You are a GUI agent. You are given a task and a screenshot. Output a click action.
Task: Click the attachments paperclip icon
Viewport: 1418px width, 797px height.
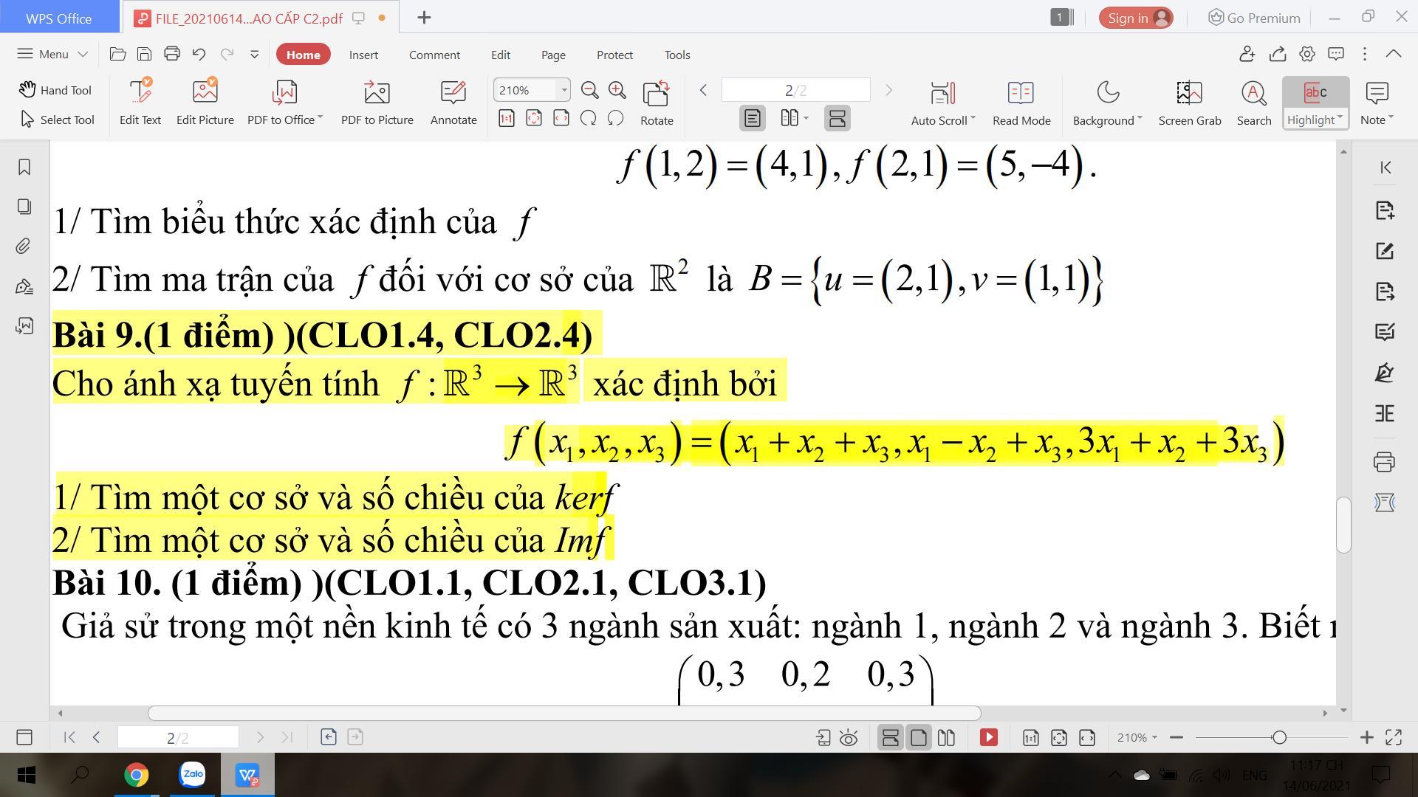click(24, 246)
